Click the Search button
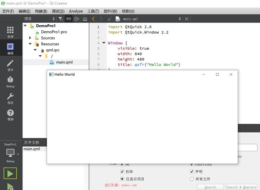The width and height of the screenshot is (260, 190). [210, 187]
